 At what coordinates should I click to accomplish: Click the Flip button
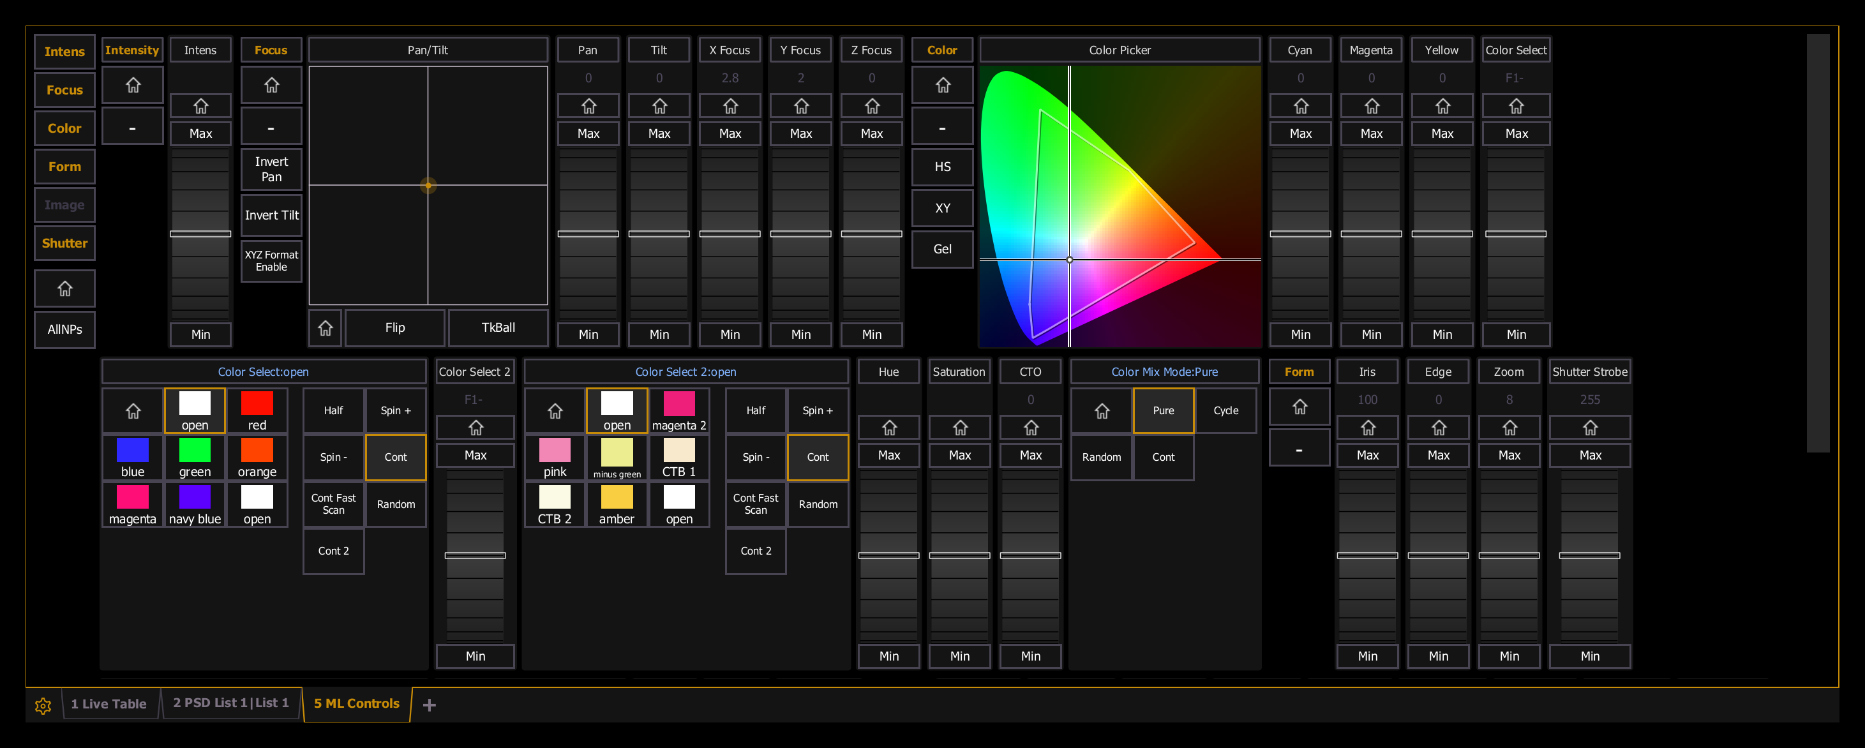click(x=394, y=328)
